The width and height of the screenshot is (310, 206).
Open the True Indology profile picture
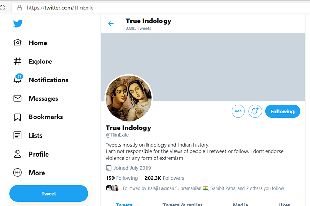[x=128, y=98]
